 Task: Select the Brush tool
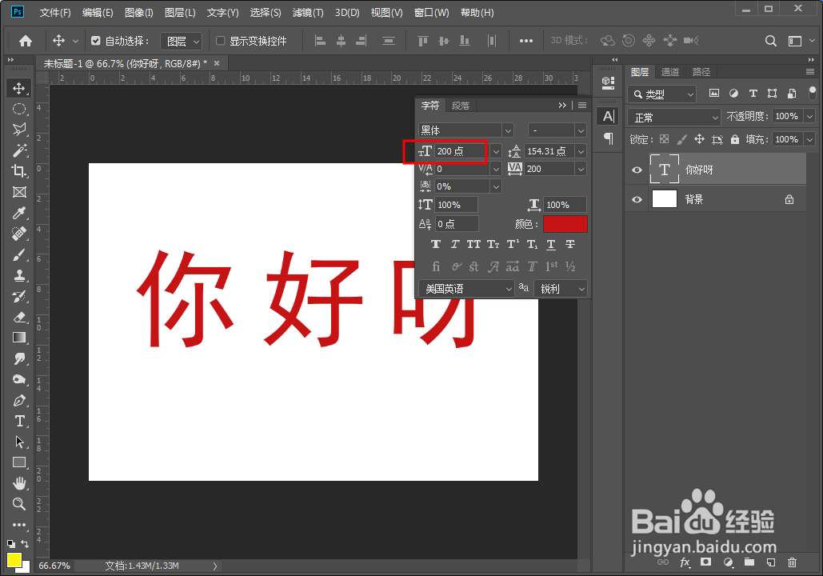[19, 254]
